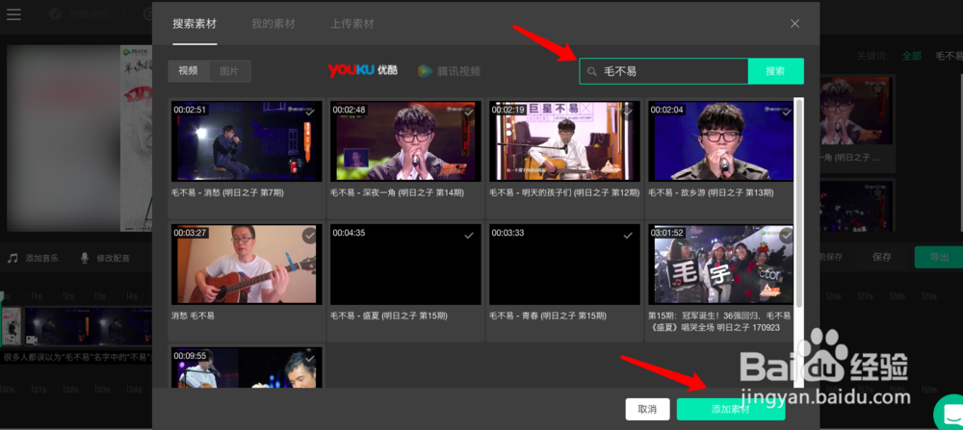Click title text 毛不易 - 消愁 (明日之子 第7期)
The image size is (963, 430).
tap(227, 192)
